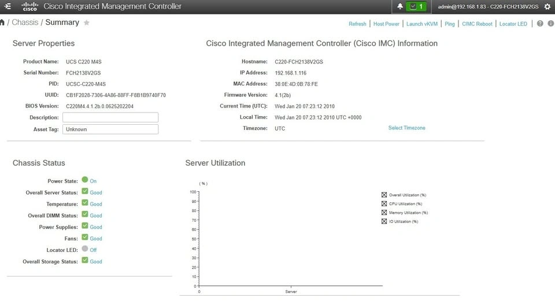Toggle CPU Utilization (%) legend checkbox
The image size is (555, 301).
point(384,204)
